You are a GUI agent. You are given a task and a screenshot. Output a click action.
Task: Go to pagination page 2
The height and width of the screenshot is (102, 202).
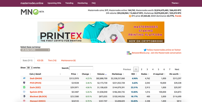click(x=141, y=69)
